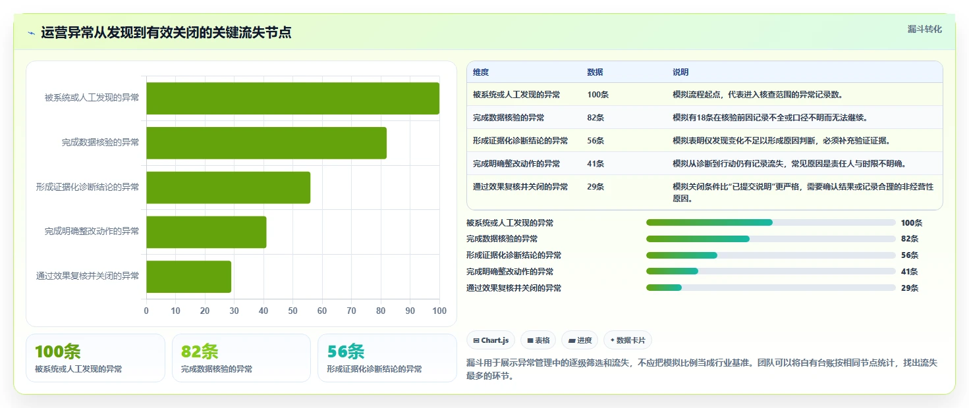The height and width of the screenshot is (408, 969).
Task: Click description starting 模拟关闭条件比
Action: pyautogui.click(x=803, y=193)
